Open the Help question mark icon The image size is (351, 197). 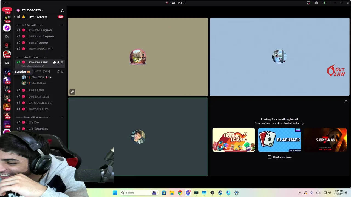316,3
